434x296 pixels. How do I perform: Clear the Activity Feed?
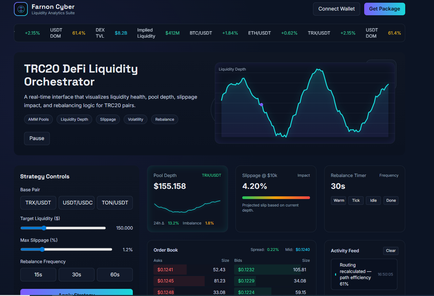coord(391,251)
